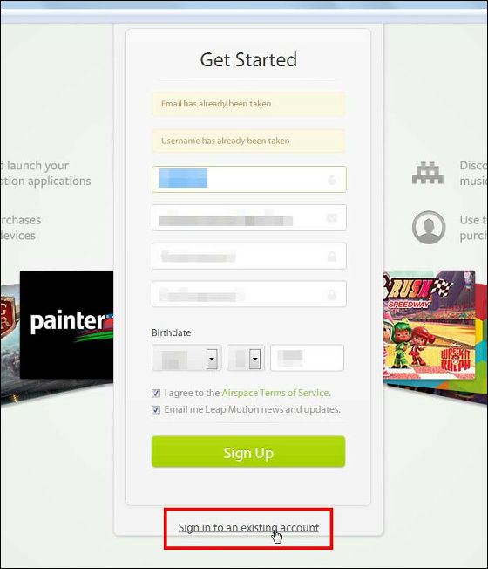The width and height of the screenshot is (488, 569).
Task: Click the round user profile icon
Action: pyautogui.click(x=429, y=228)
